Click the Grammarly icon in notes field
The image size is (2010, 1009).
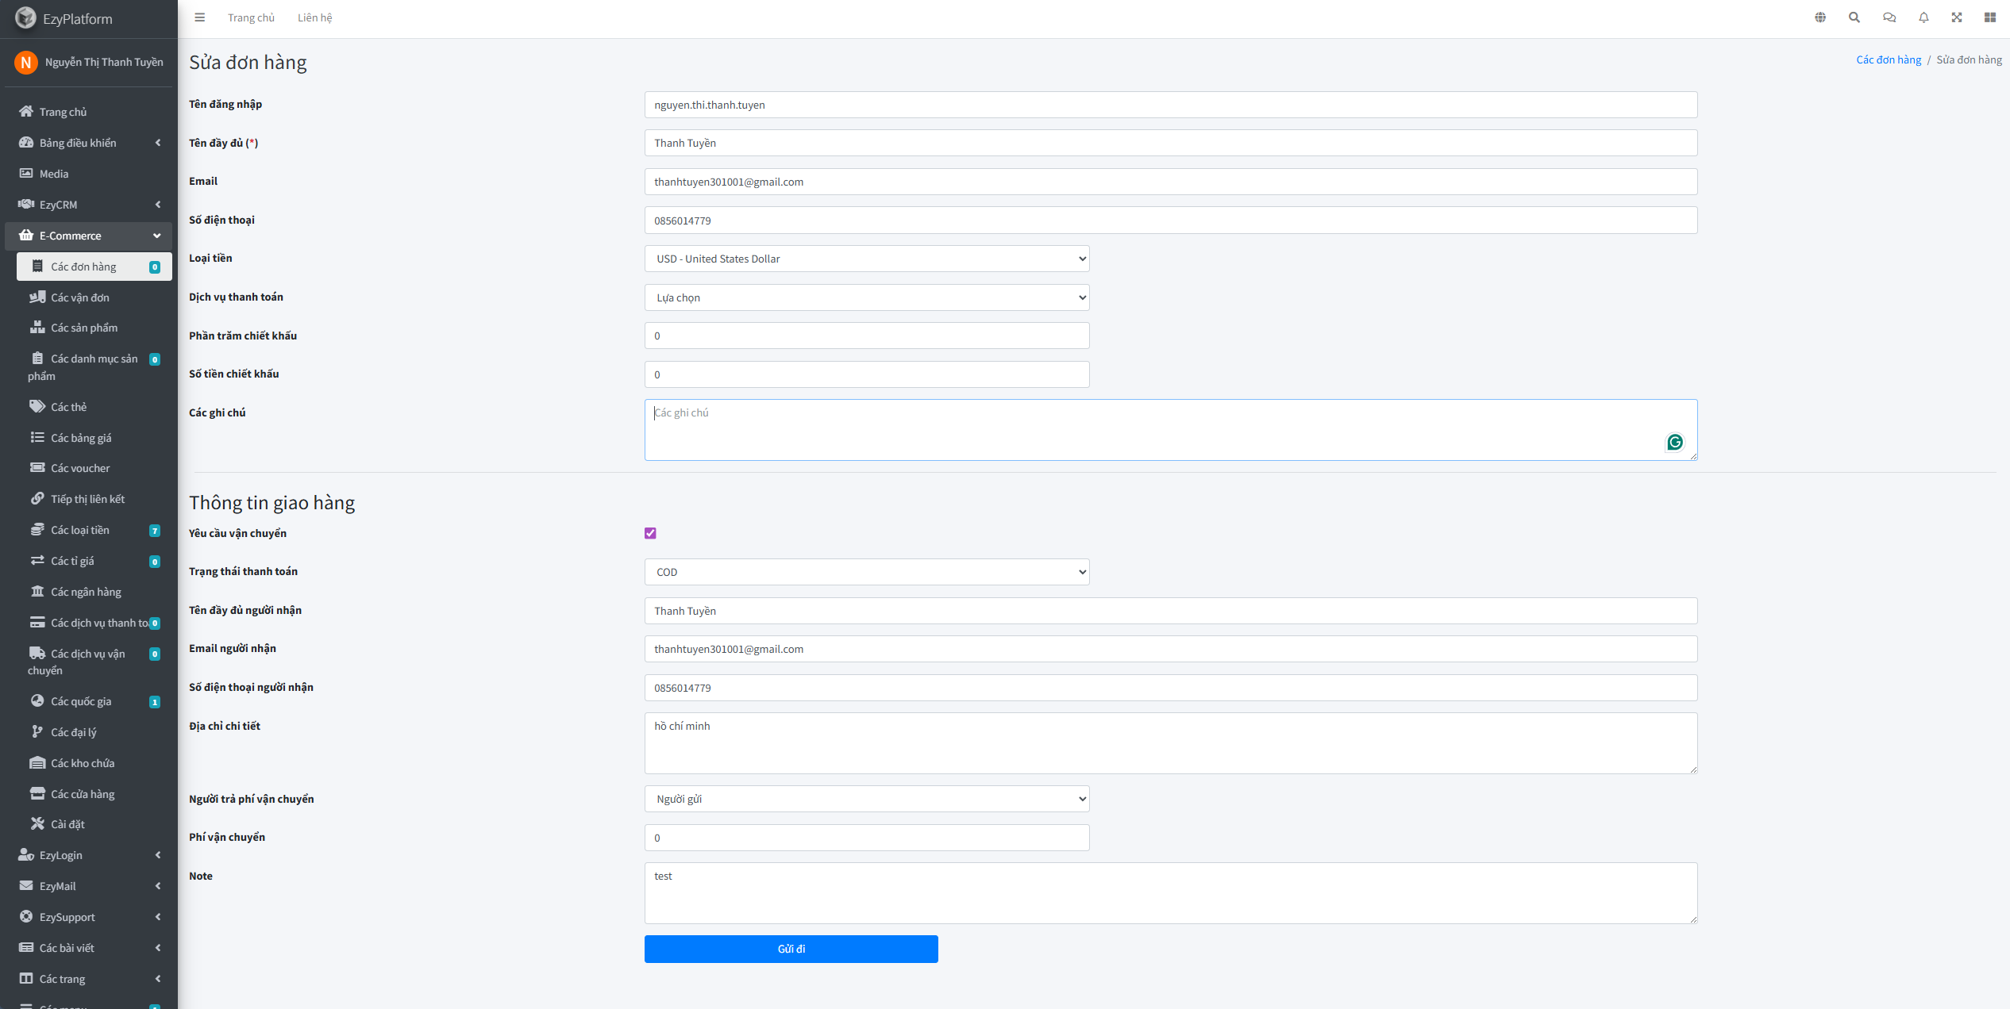click(x=1675, y=442)
